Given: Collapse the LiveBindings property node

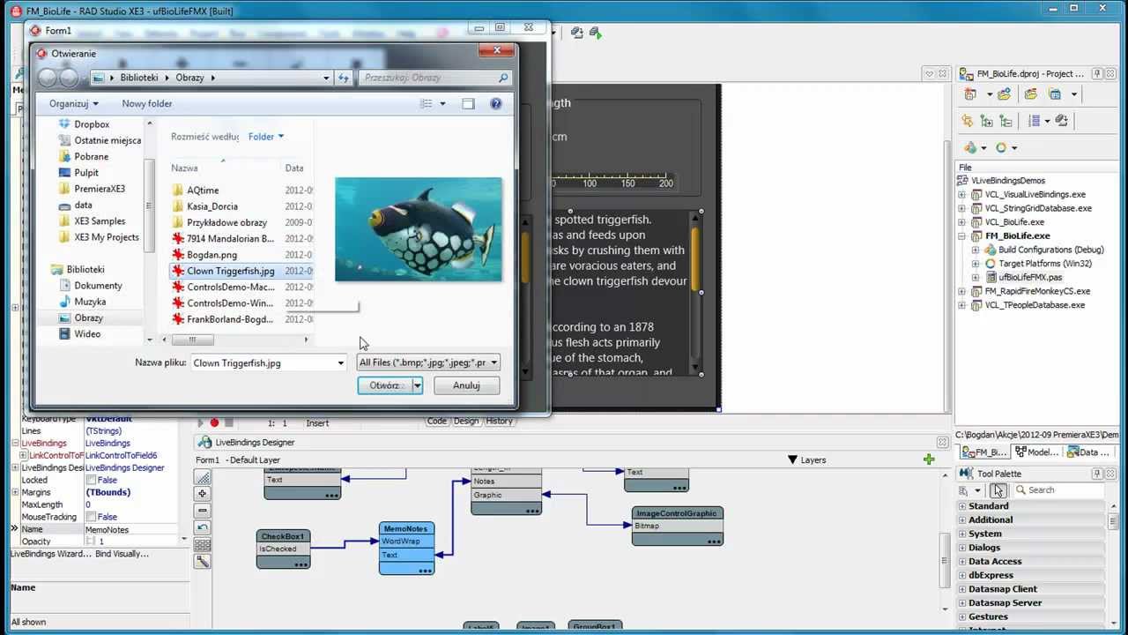Looking at the screenshot, I should [15, 444].
